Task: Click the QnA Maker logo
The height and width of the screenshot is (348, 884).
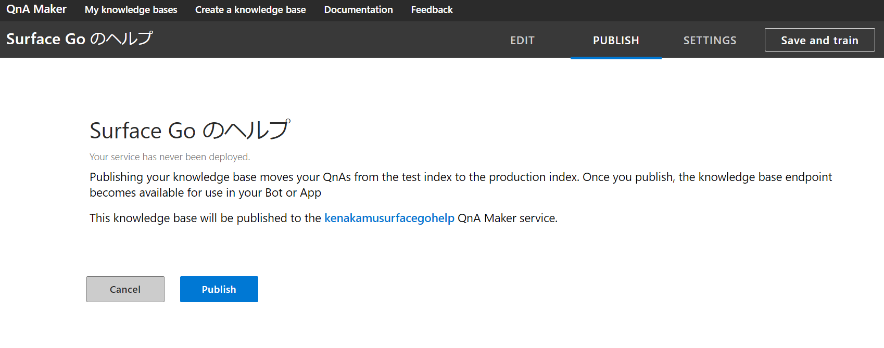Action: coord(36,9)
